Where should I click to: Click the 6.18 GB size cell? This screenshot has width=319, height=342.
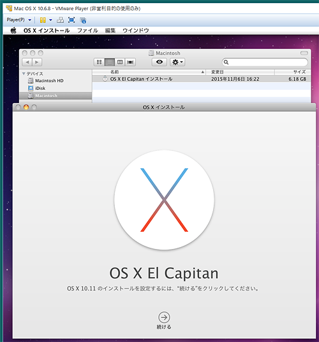(x=297, y=79)
